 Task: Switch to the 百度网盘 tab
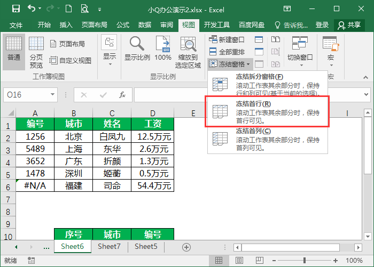click(252, 25)
